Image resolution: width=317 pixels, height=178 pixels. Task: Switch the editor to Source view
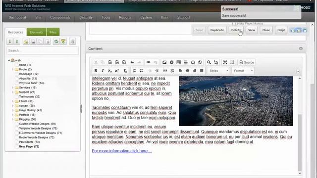247,62
